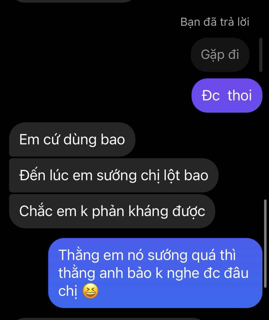This screenshot has width=269, height=320.
Task: Tap the 'Em cứ dùng bao' received message
Action: 72,139
